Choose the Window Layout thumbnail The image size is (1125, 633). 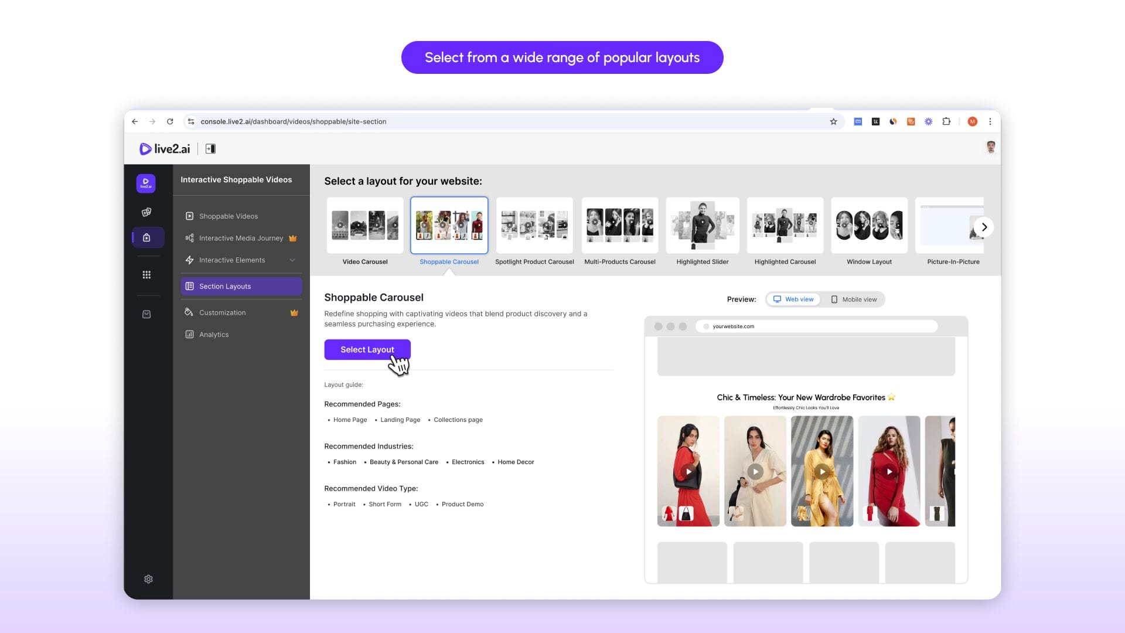coord(869,226)
